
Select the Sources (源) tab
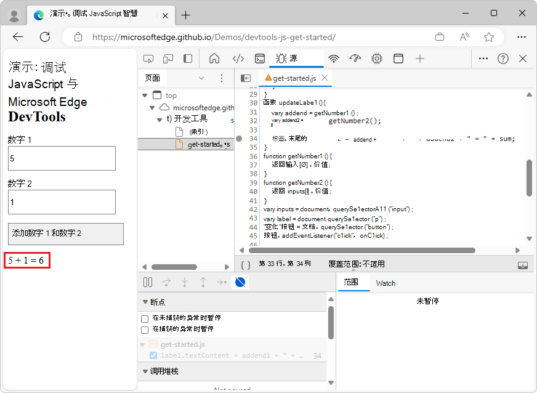pos(297,59)
